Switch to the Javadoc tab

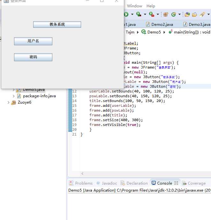107,183
